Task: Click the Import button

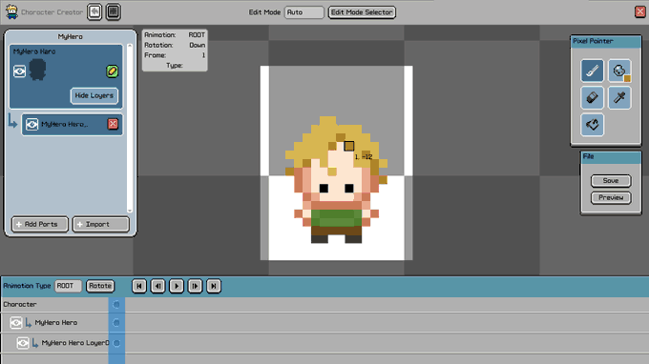Action: tap(101, 224)
